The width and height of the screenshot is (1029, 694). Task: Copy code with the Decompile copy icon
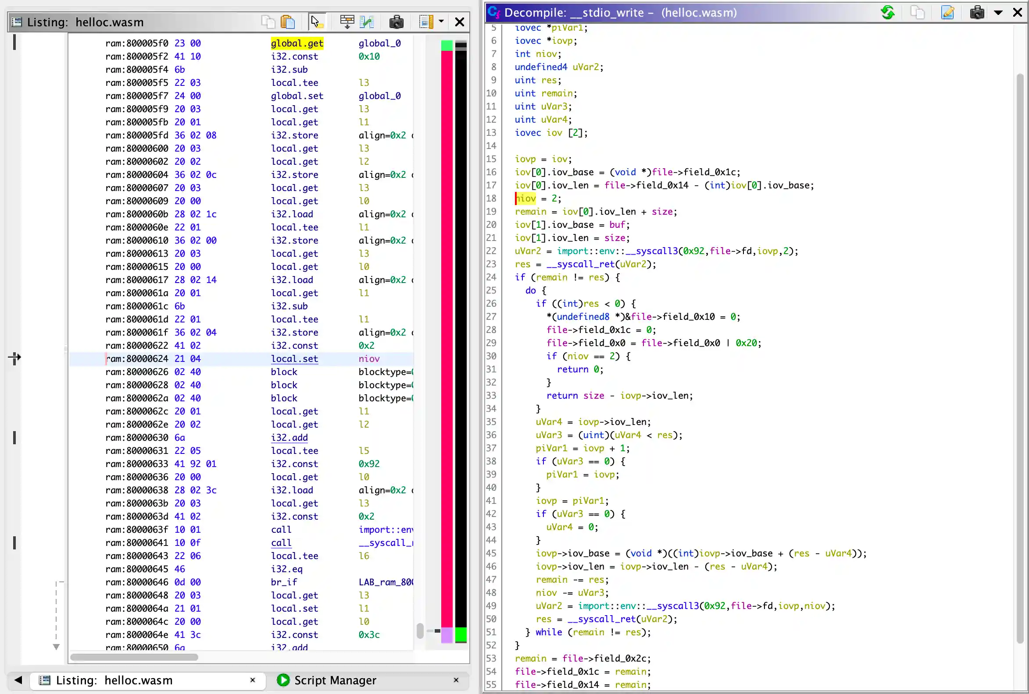coord(918,12)
